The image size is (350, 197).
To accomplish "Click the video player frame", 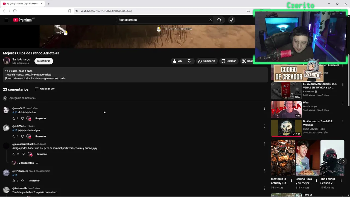I will click(147, 37).
